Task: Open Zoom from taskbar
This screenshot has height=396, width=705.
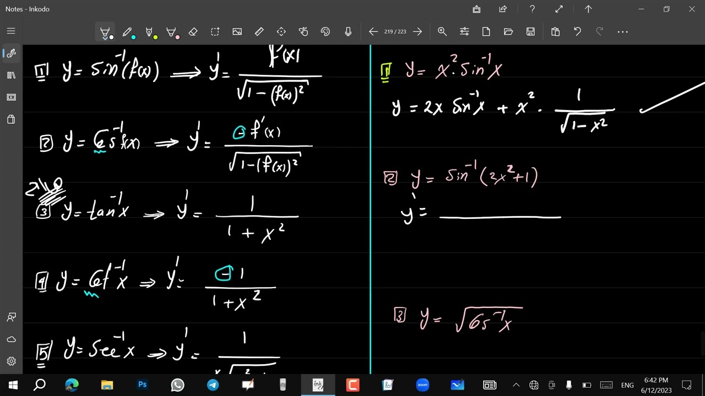Action: point(422,385)
